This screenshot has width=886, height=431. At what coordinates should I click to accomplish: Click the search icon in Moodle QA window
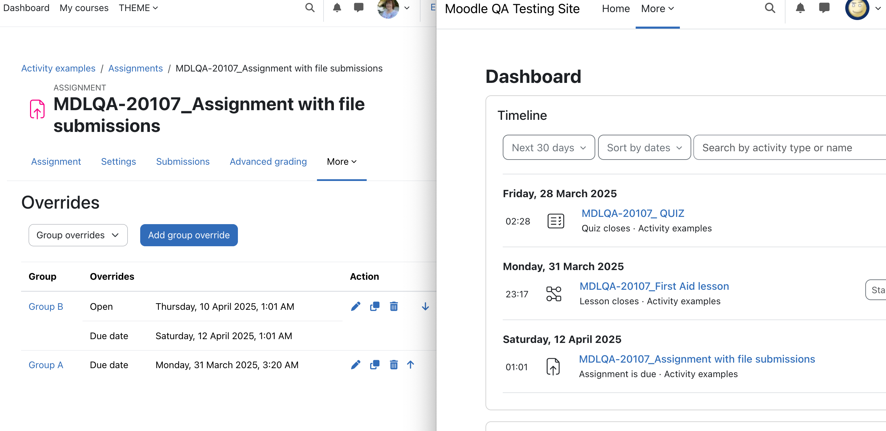click(770, 8)
